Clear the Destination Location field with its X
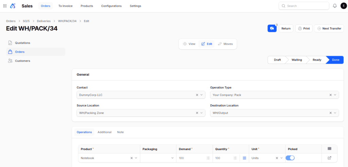This screenshot has height=167, width=348. pyautogui.click(x=330, y=113)
